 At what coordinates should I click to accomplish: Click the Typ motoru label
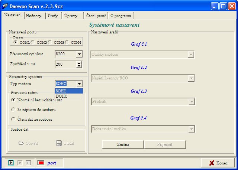click(20, 84)
